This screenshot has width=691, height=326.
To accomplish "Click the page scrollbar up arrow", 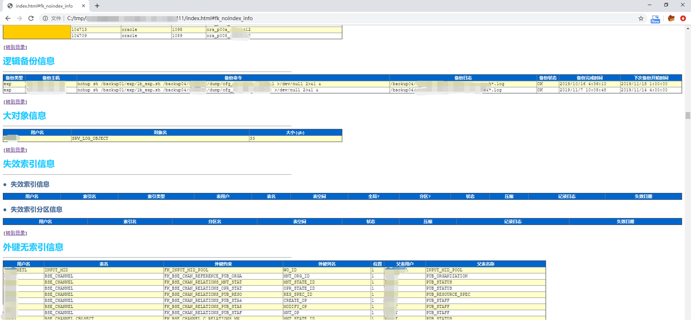I will [x=688, y=29].
